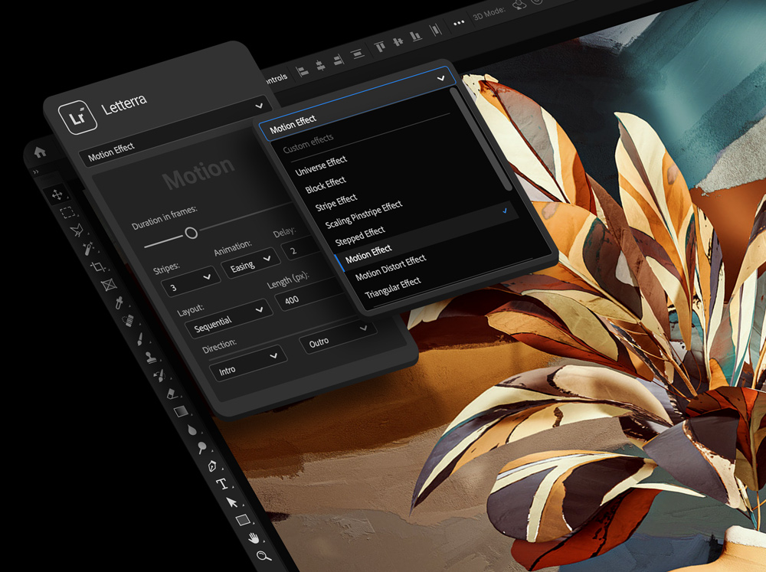Choose Motion Distort Effect from the list
The height and width of the screenshot is (572, 766).
[391, 268]
